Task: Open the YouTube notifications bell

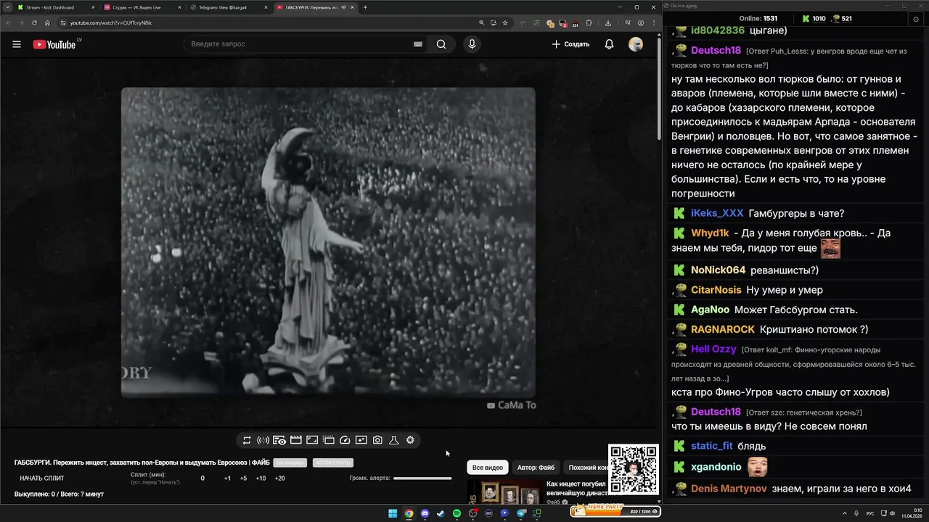Action: click(x=609, y=44)
